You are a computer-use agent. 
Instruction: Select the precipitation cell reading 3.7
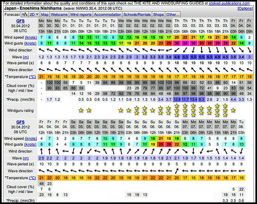(169, 100)
